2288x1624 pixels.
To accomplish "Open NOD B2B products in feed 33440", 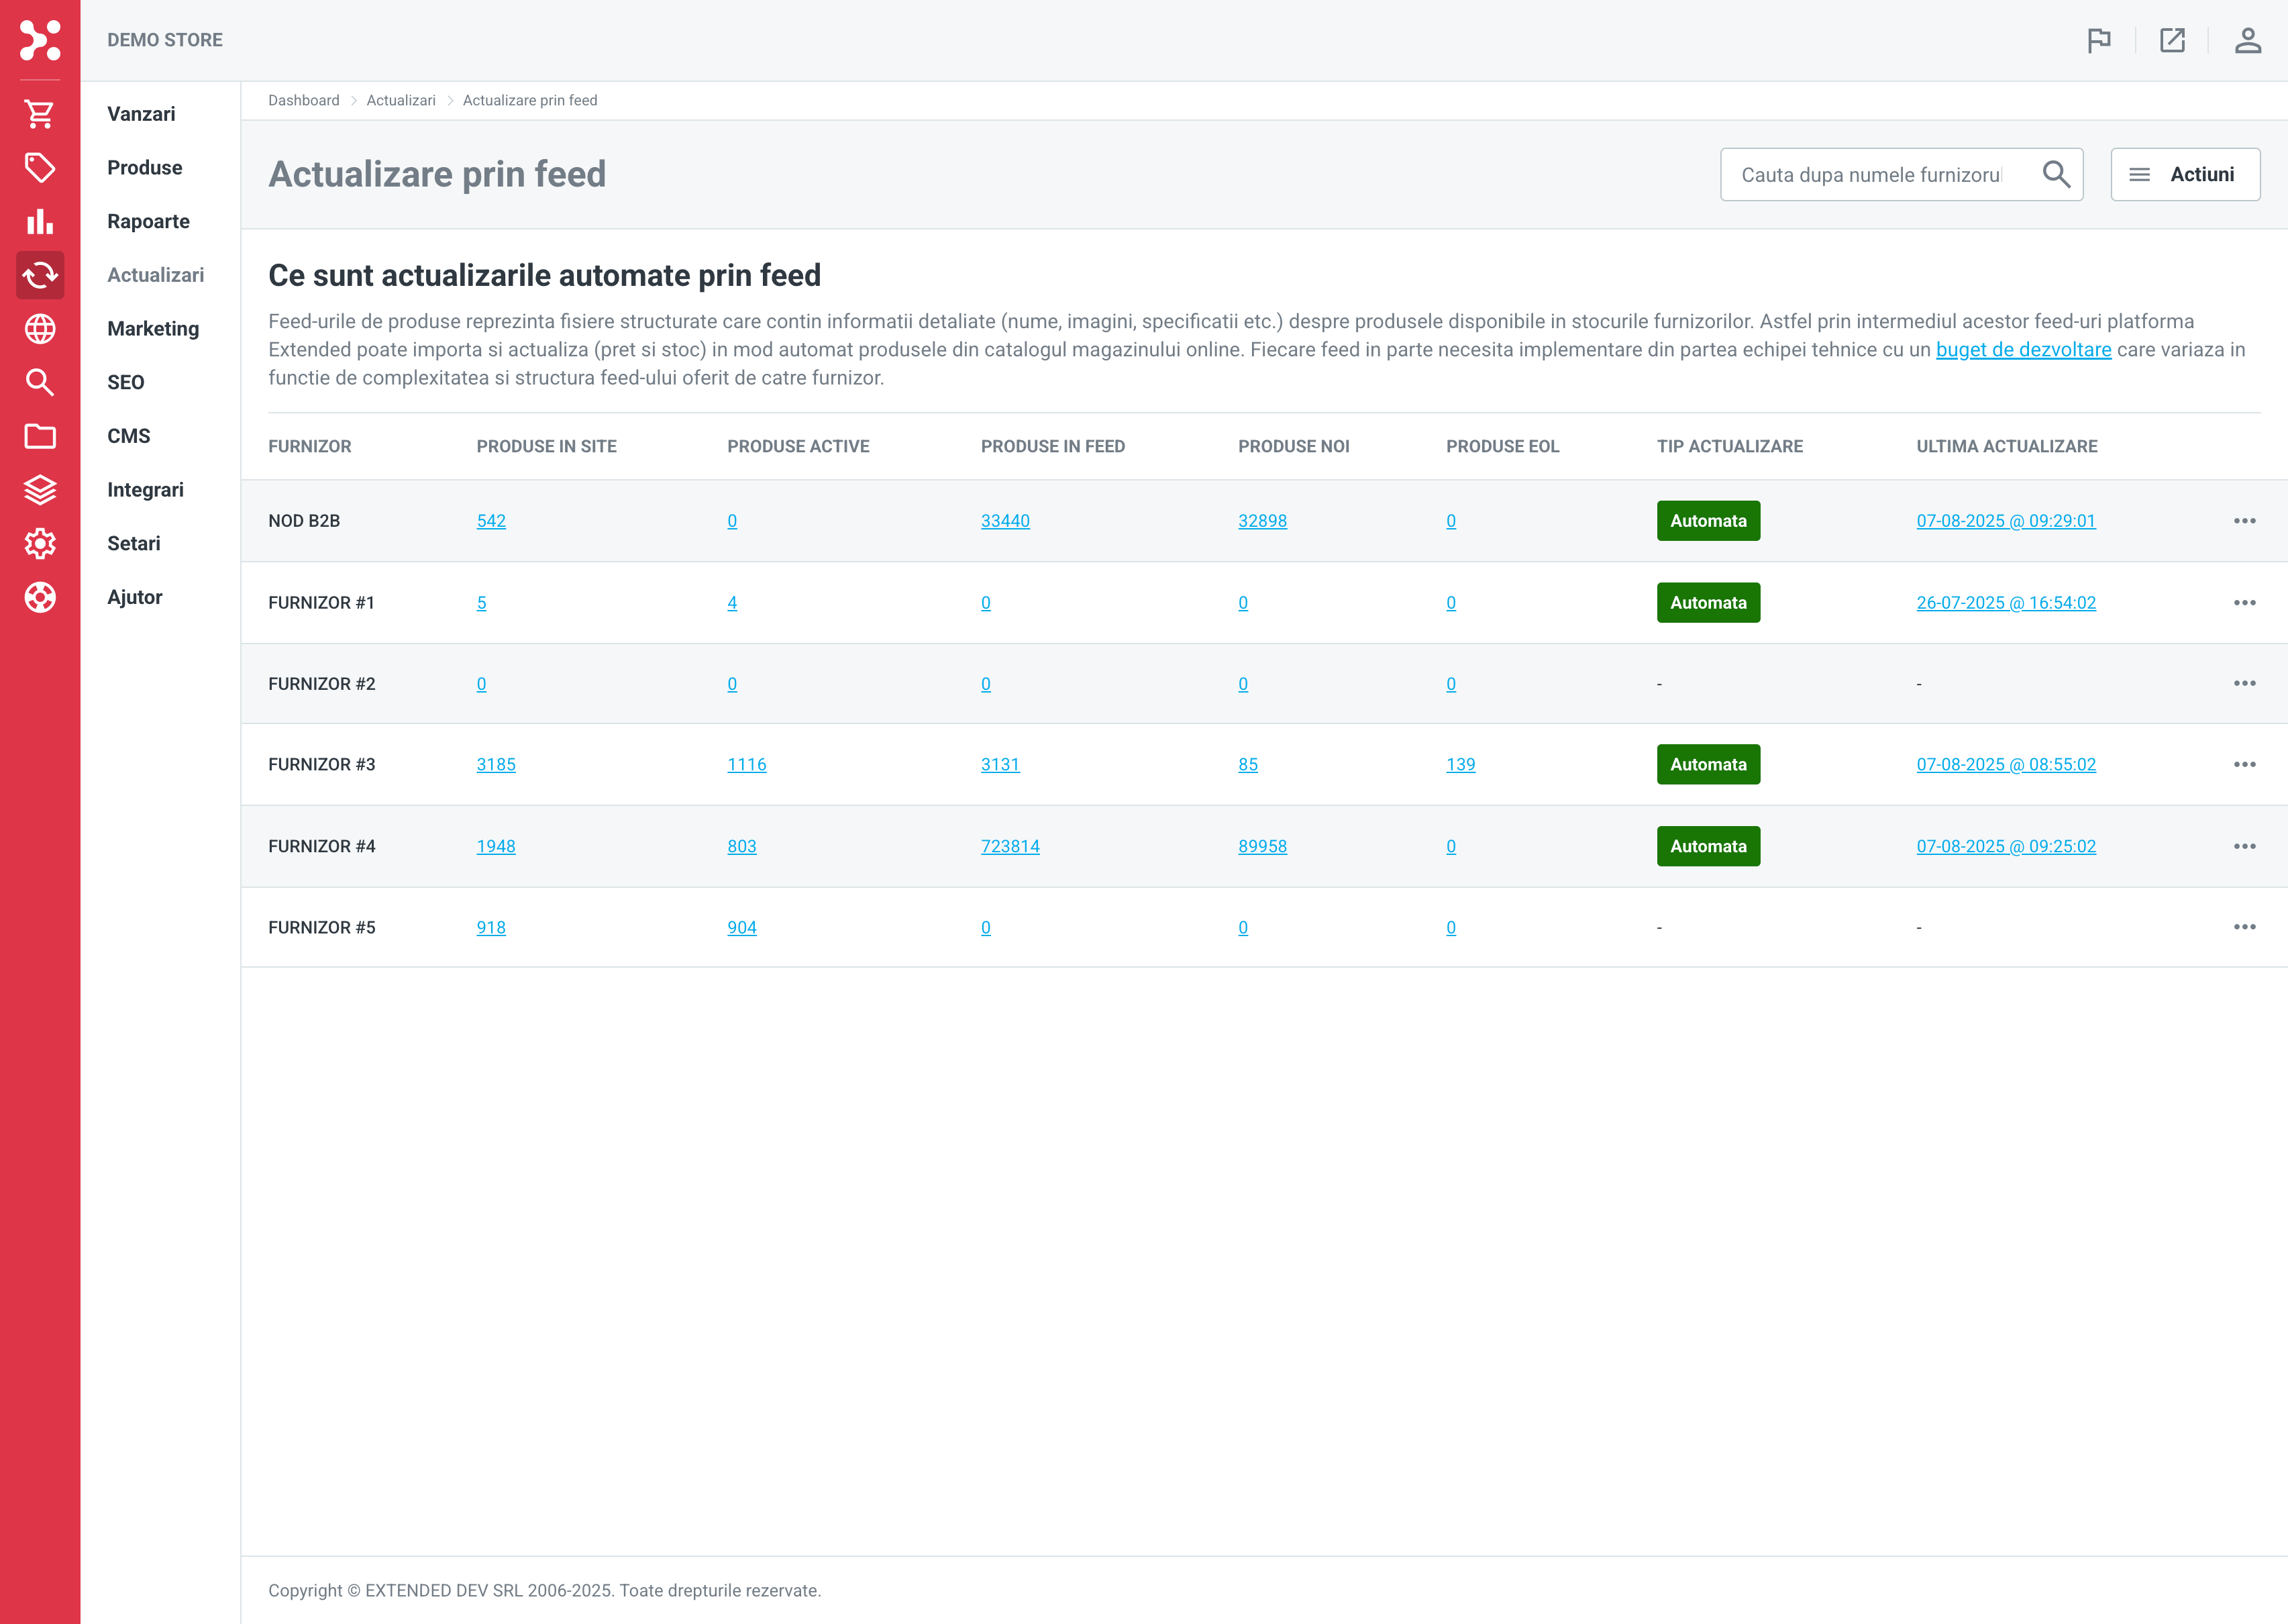I will click(1004, 521).
